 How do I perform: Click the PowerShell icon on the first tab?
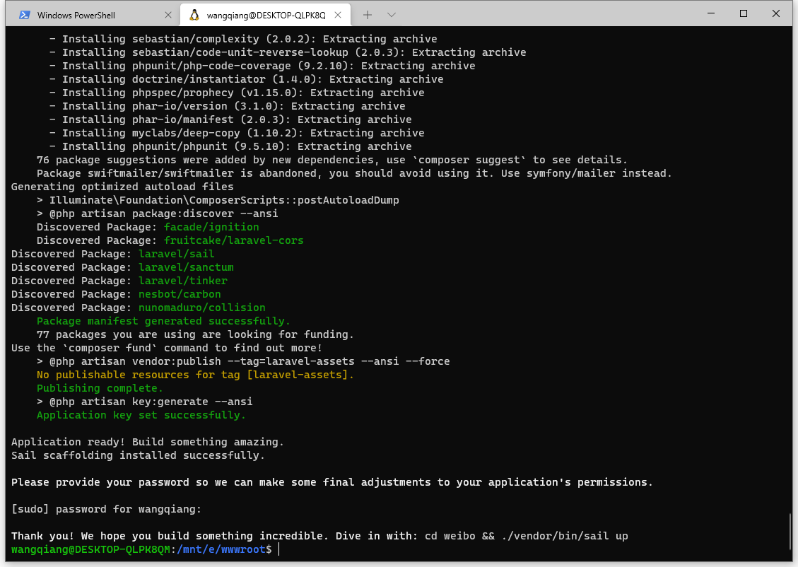[24, 15]
